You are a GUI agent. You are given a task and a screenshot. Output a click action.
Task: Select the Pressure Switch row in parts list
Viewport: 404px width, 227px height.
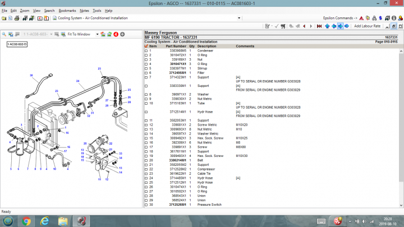(x=210, y=205)
